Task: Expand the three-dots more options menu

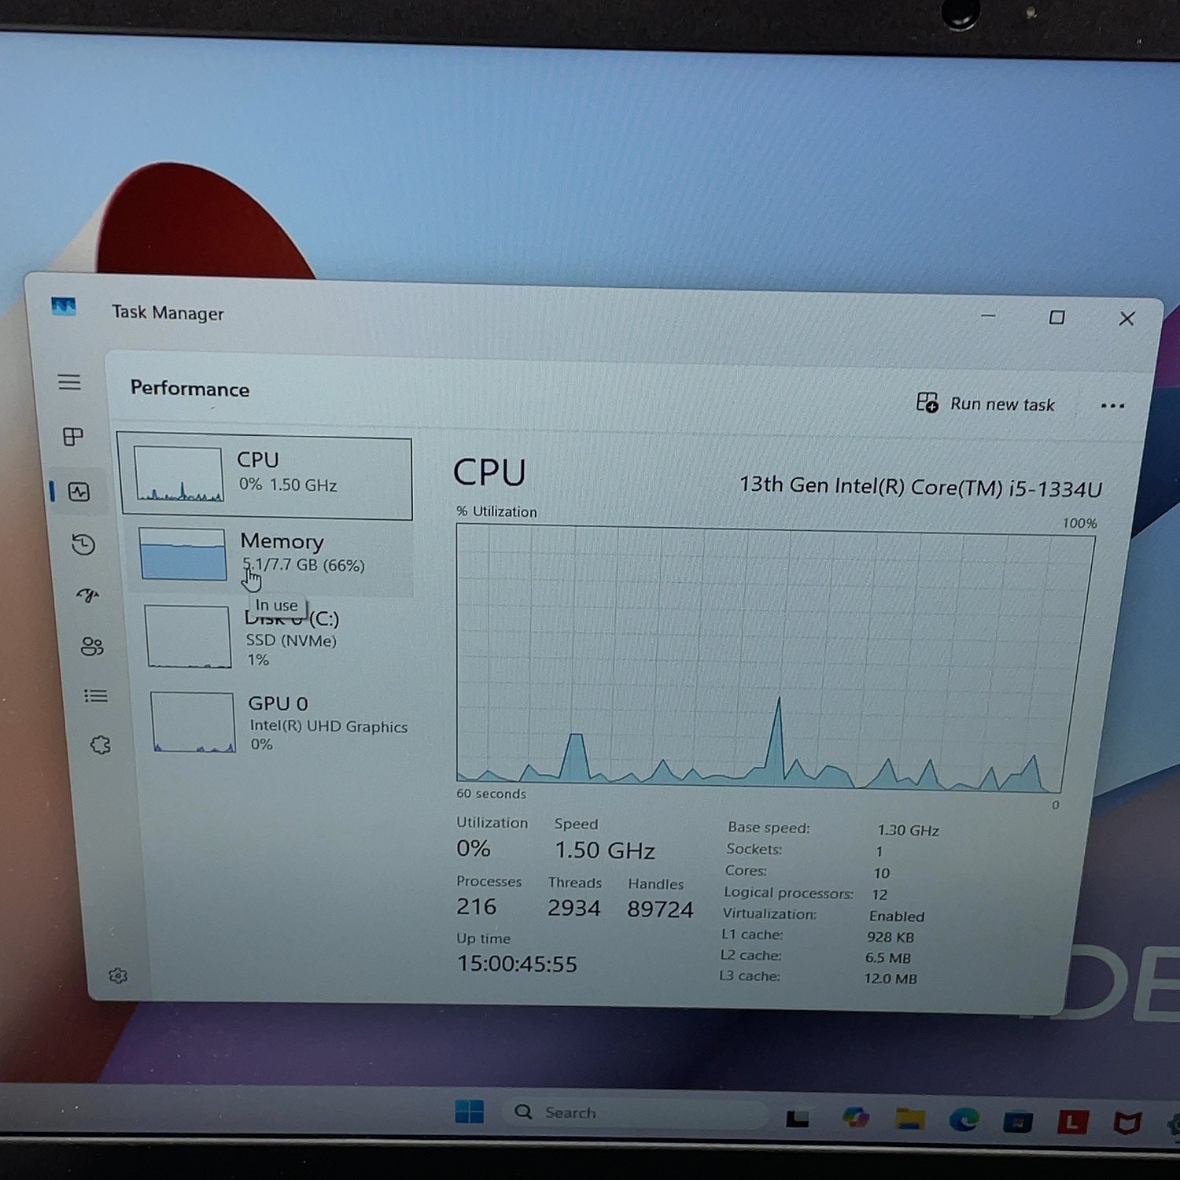Action: tap(1112, 406)
